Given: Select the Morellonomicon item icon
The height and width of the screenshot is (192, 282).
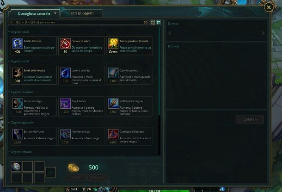Looking at the screenshot, I should pyautogui.click(x=65, y=134).
